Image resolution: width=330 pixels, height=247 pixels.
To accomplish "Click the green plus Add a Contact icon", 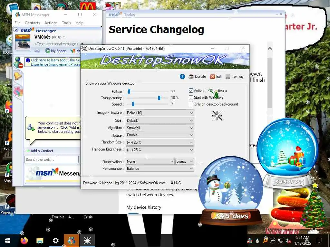I will pos(28,151).
